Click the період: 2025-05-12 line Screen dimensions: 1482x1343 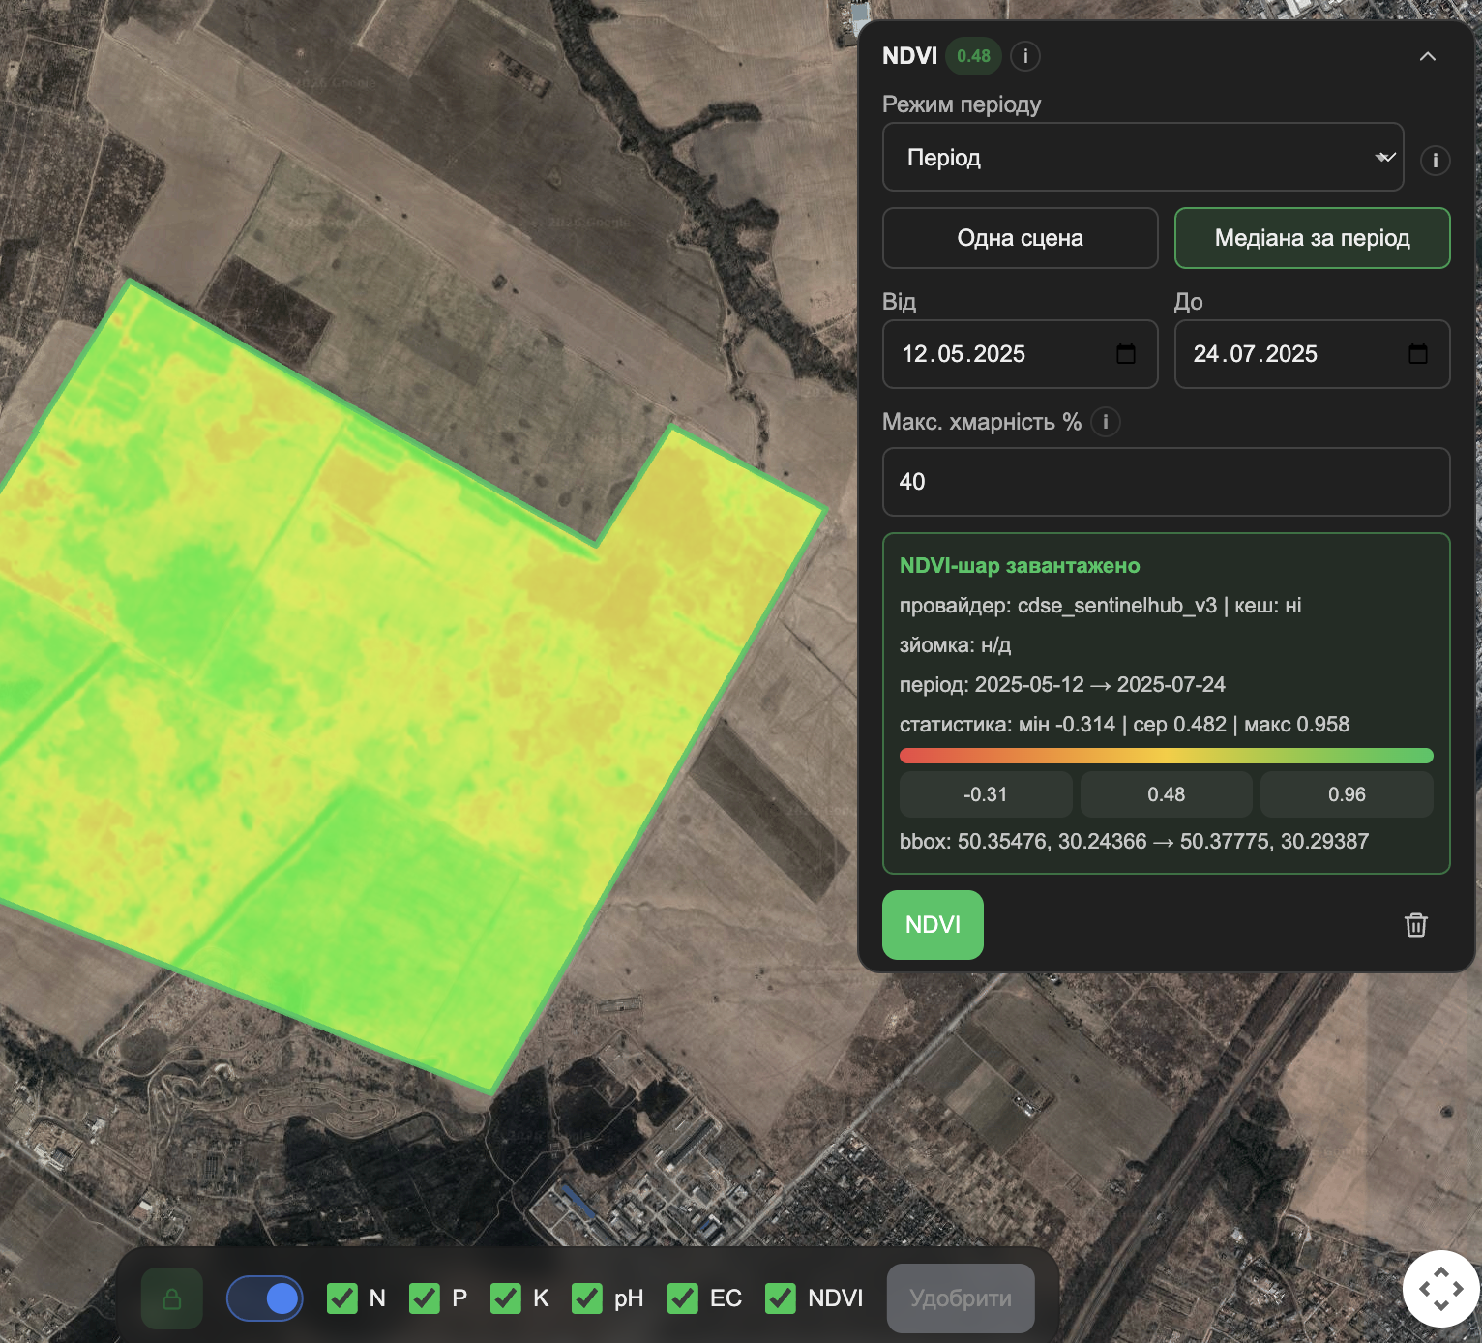(x=1062, y=685)
